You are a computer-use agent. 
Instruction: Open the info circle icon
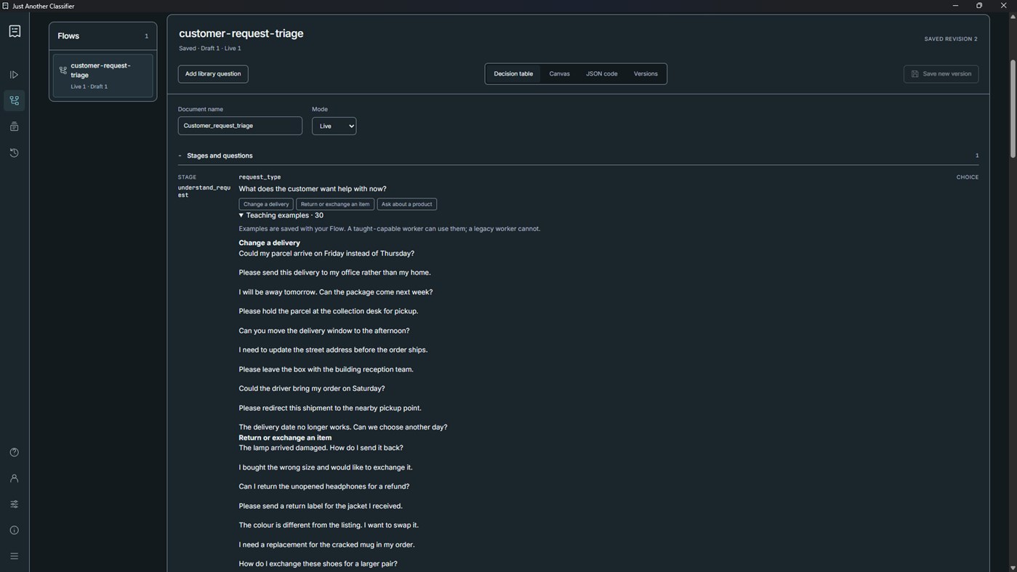click(x=14, y=530)
